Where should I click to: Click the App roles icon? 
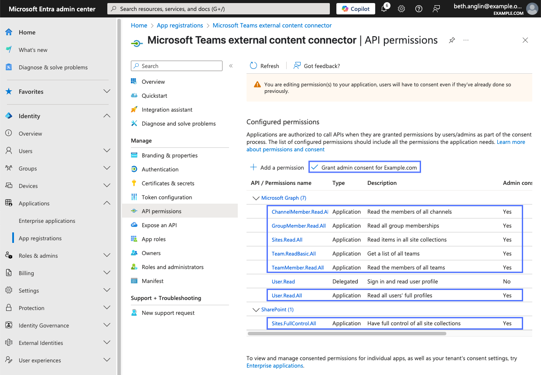point(134,239)
